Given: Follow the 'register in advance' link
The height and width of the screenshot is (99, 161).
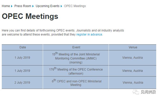Looking at the screenshot, I should (89, 35).
